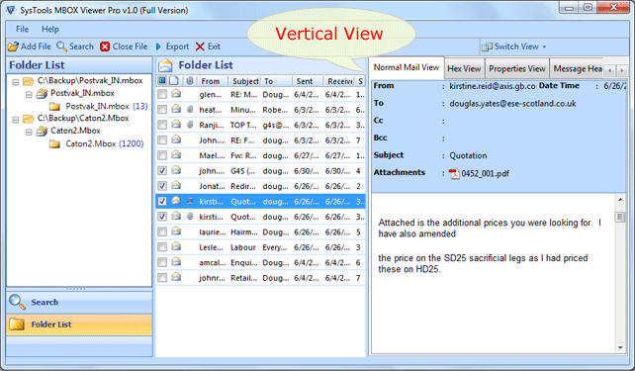The height and width of the screenshot is (371, 635).
Task: Check the johnr... Retail... email checkbox
Action: tap(162, 277)
